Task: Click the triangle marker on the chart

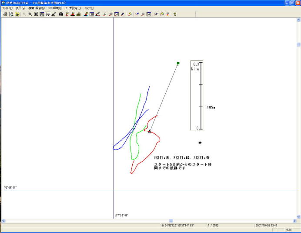Action: 150,132
